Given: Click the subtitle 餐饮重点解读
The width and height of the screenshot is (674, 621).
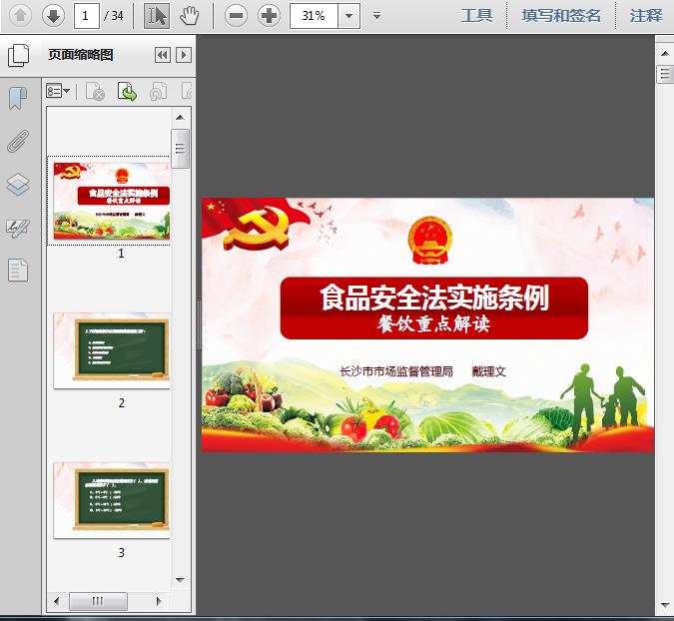Looking at the screenshot, I should (x=433, y=323).
